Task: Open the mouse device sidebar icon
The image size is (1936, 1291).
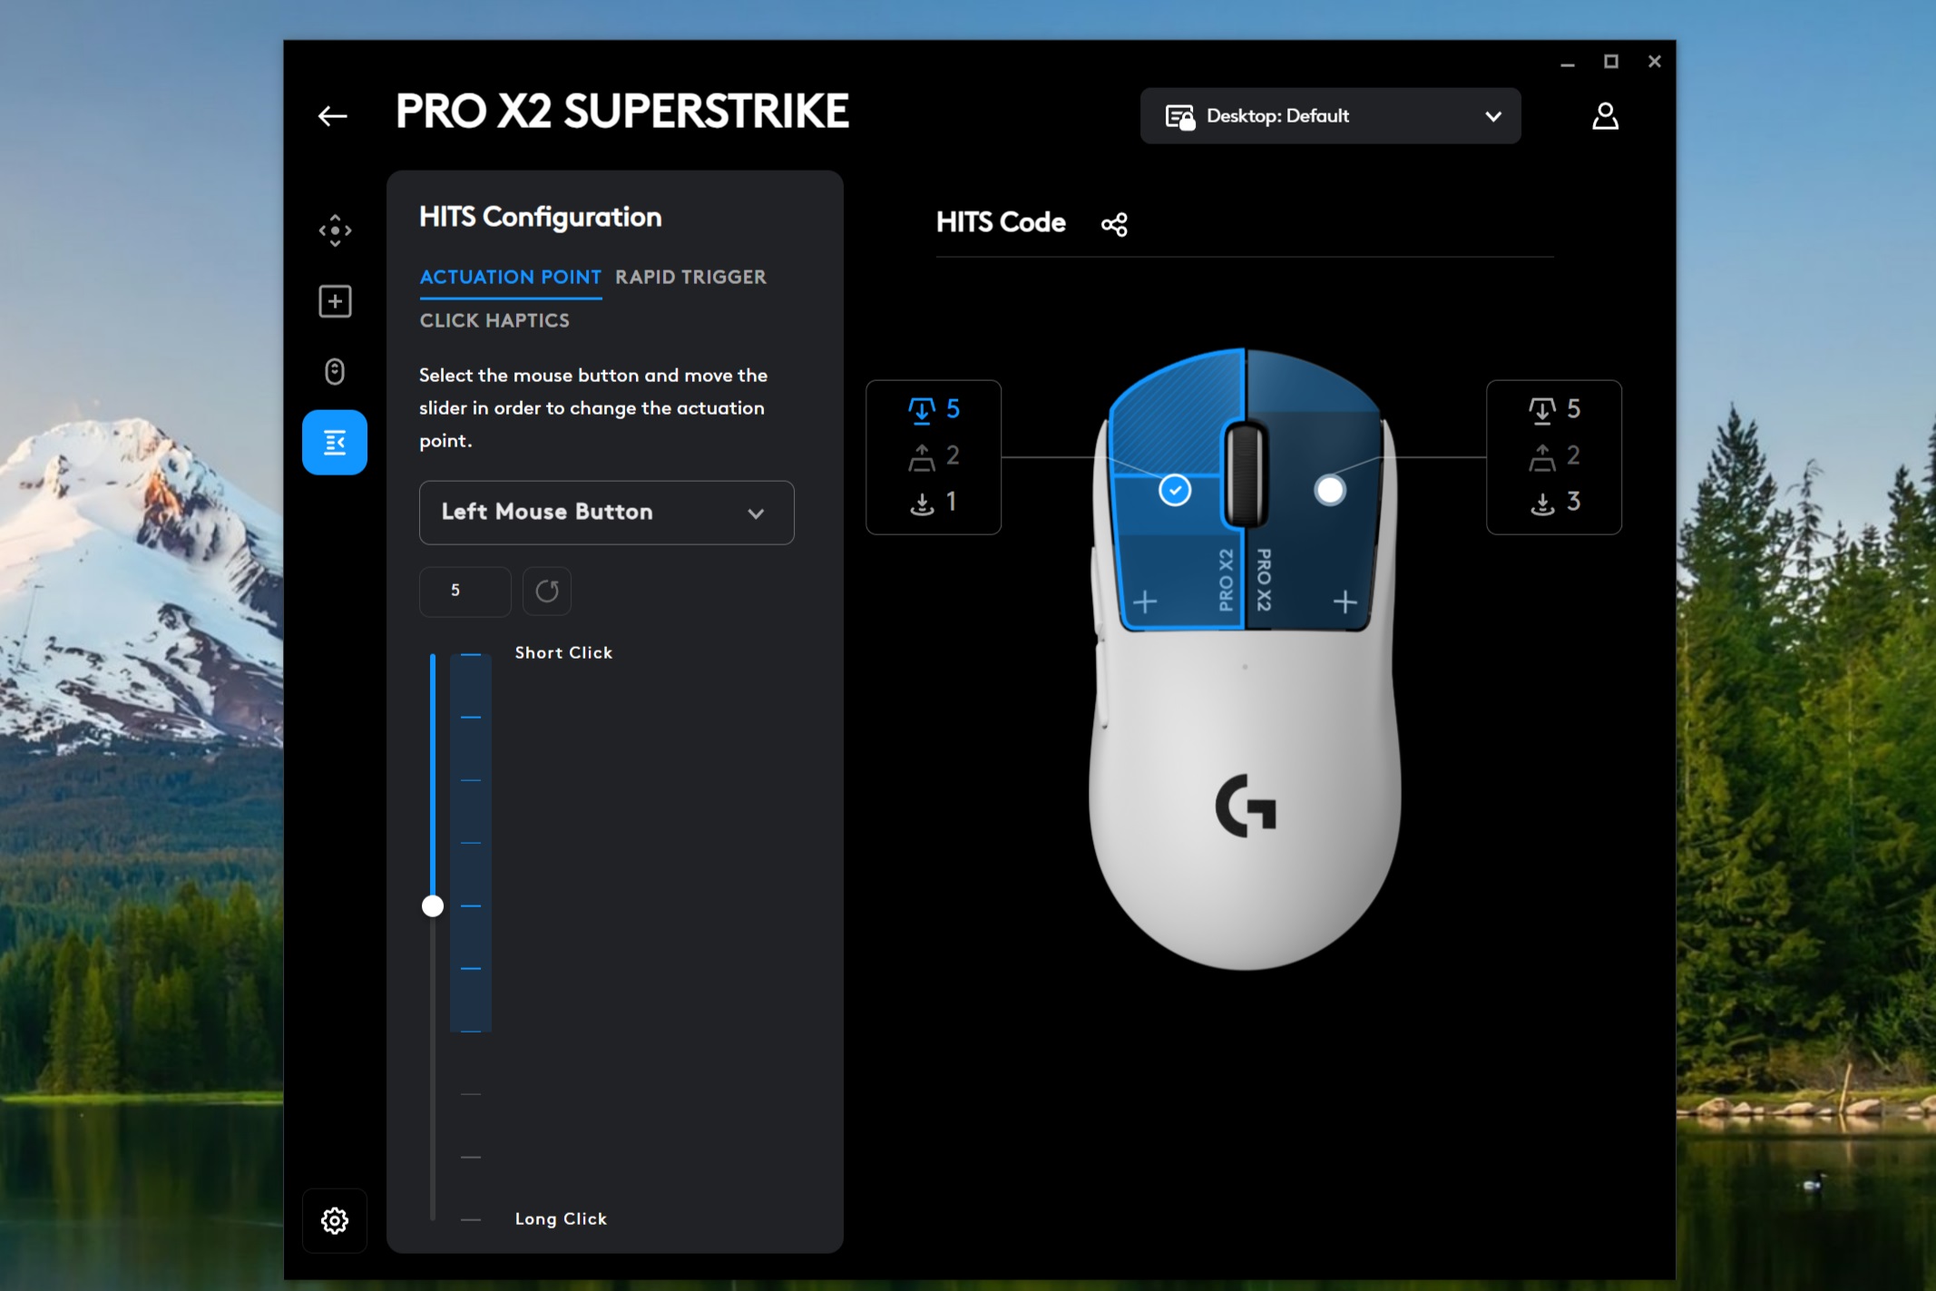Action: tap(335, 372)
